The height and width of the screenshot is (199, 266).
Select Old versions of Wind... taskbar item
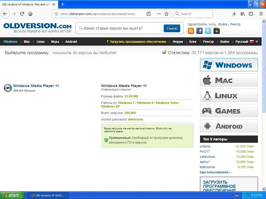(48, 195)
